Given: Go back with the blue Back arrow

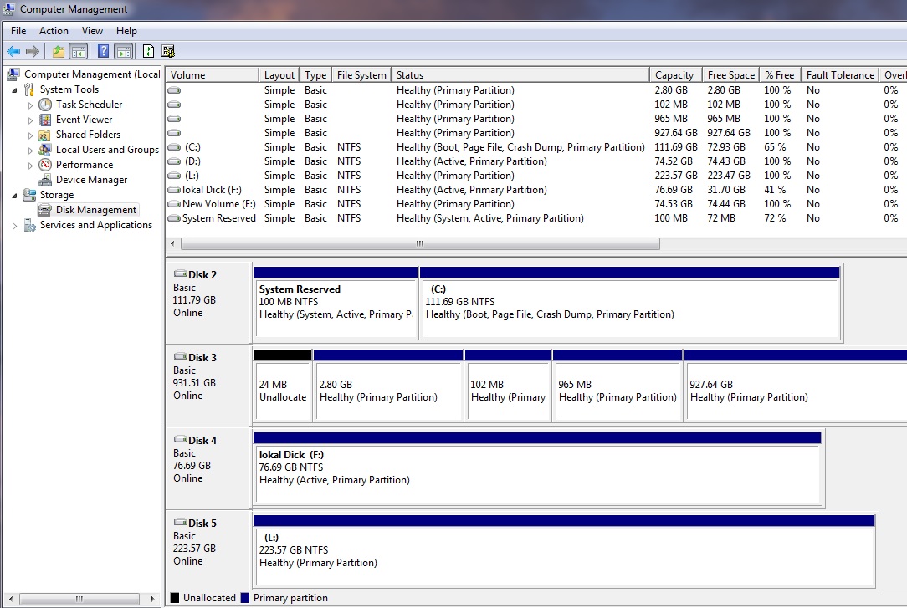Looking at the screenshot, I should tap(13, 52).
